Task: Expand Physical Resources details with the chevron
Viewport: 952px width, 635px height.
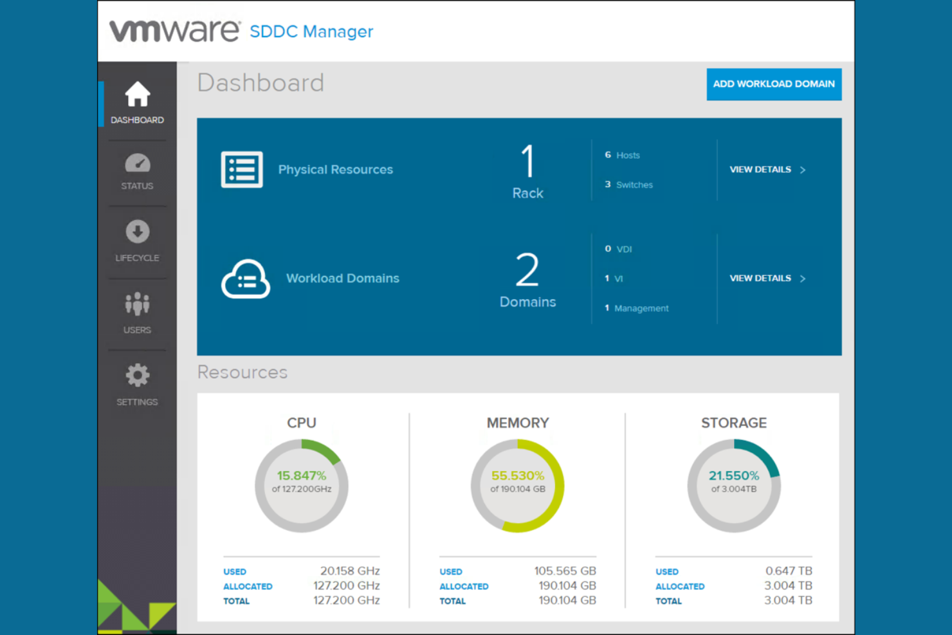Action: tap(803, 170)
